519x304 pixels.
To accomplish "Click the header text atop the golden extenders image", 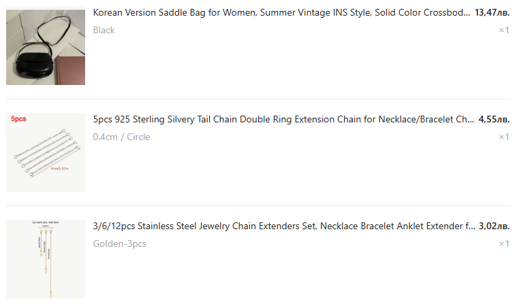I will click(45, 223).
